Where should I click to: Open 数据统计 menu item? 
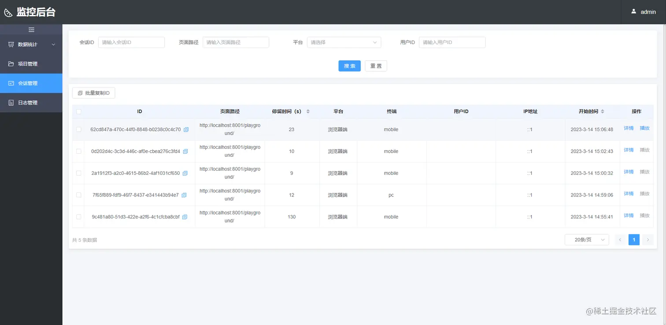[31, 44]
